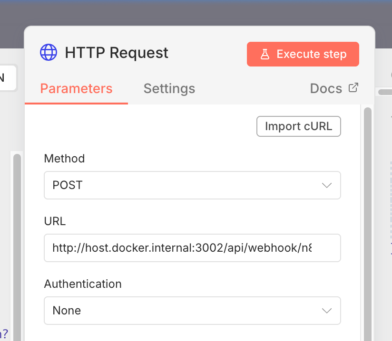Click the flask icon on Execute step

[x=265, y=54]
